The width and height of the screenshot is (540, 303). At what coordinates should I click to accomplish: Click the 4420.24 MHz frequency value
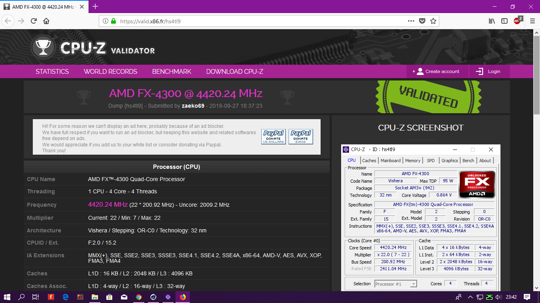coord(108,204)
